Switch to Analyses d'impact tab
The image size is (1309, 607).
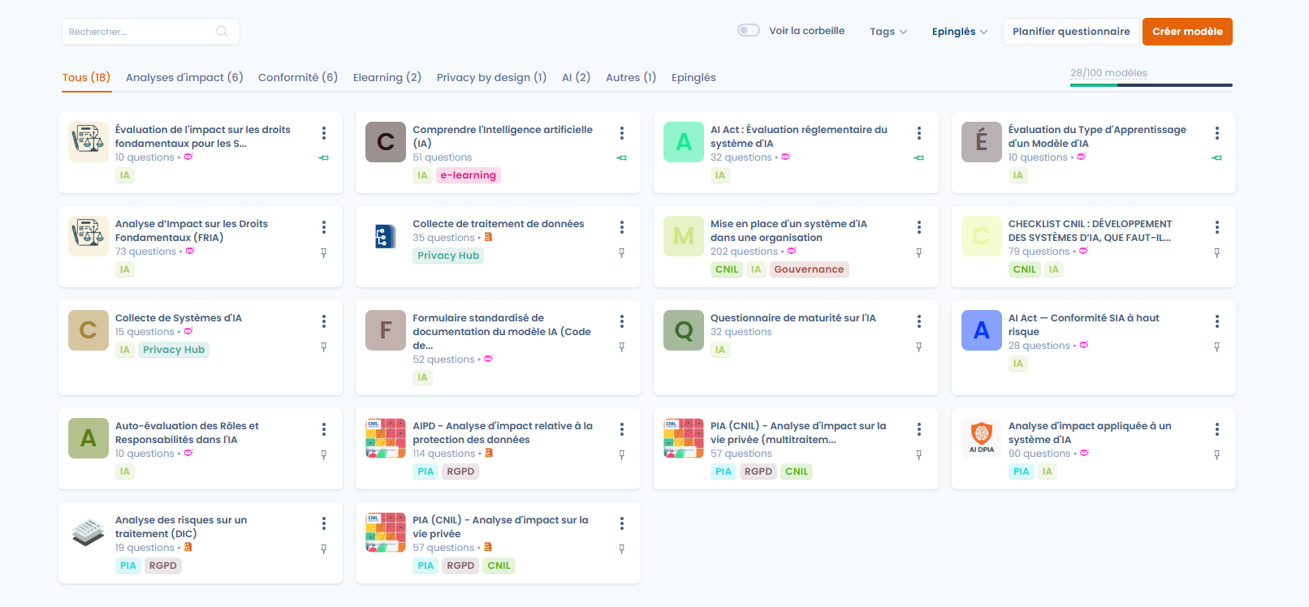pos(184,78)
